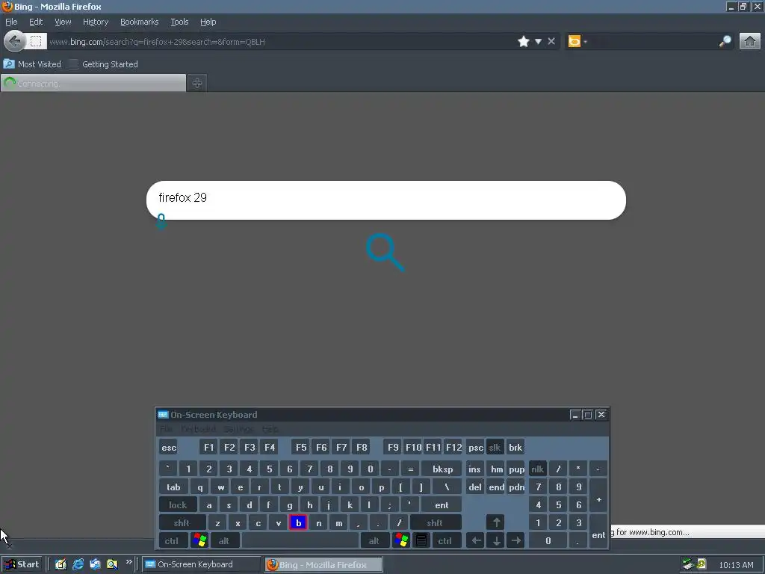Go to the Firefox Home button
Screen dimensions: 765x574
point(750,42)
